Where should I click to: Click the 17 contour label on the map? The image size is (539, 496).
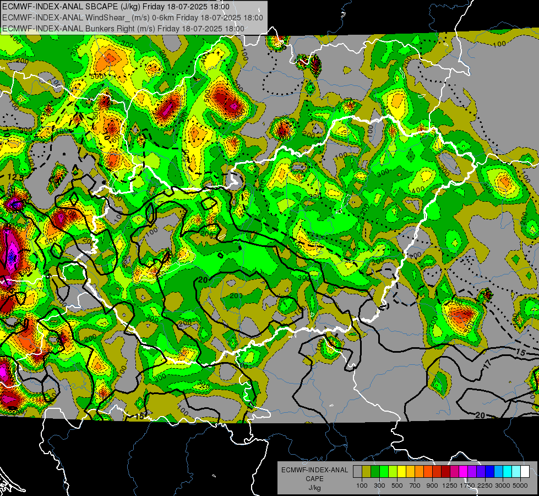coord(487,364)
